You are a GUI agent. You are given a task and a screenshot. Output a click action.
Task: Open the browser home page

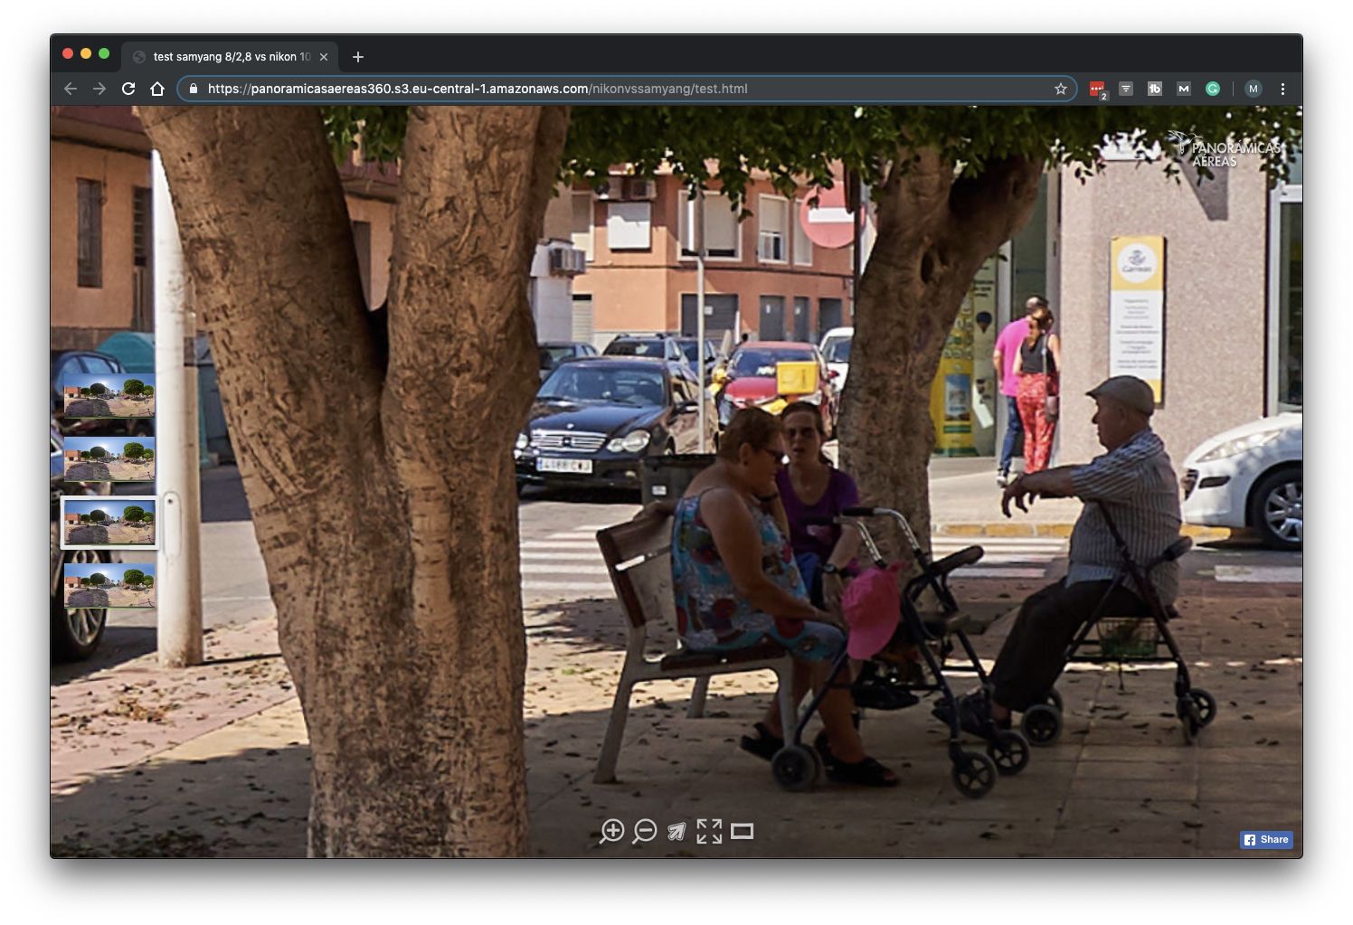pos(157,89)
